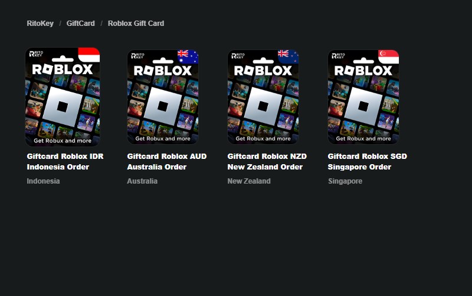The image size is (472, 296).
Task: Select the grey Australia region label
Action: [142, 181]
